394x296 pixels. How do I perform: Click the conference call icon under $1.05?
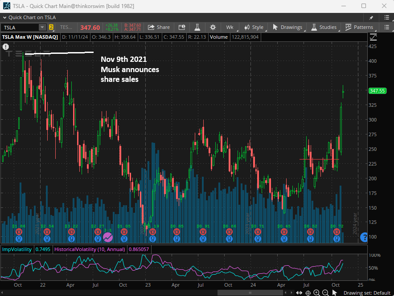click(124, 232)
